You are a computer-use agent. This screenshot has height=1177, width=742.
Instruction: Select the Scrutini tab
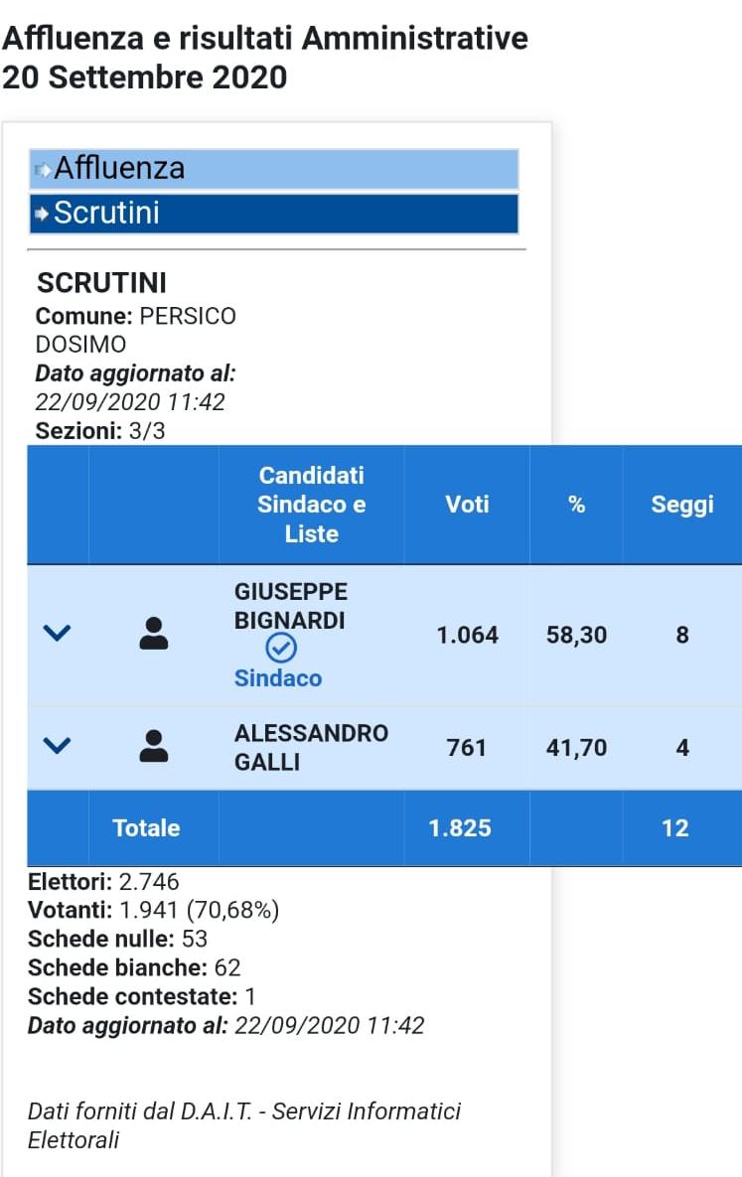[273, 214]
